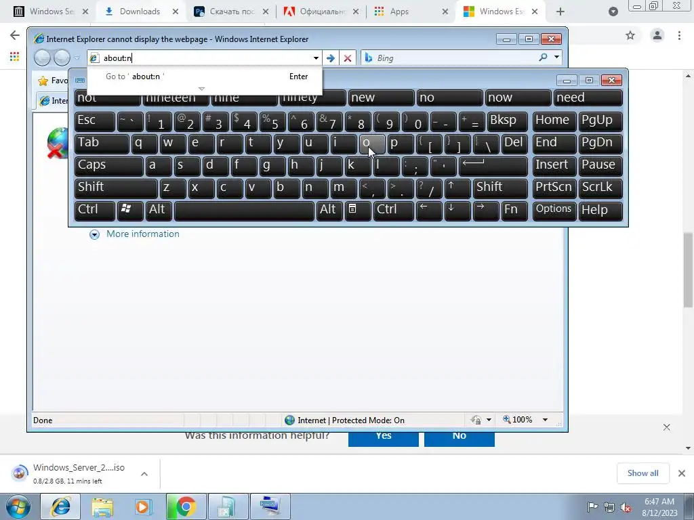The width and height of the screenshot is (694, 520).
Task: Click the blue Go arrow in Internet Explorer
Action: (330, 58)
